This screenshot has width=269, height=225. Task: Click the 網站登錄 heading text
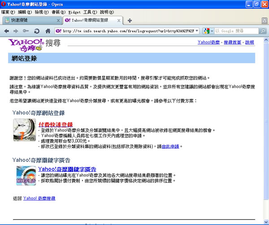tap(24, 58)
